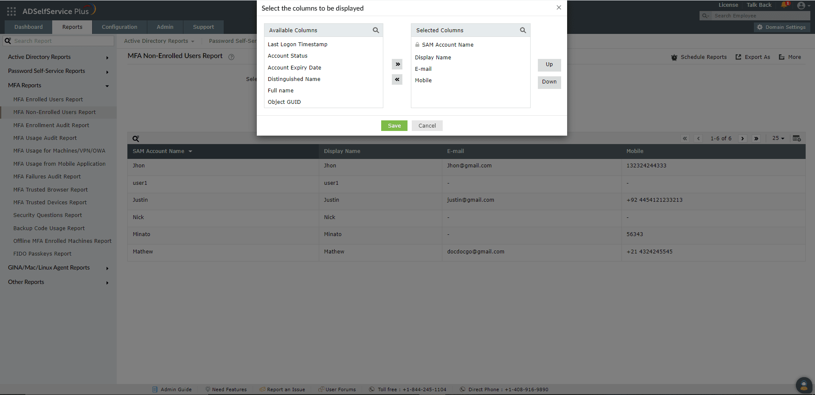Click the Schedule Reports option
Viewport: 815px width, 395px height.
[x=699, y=57]
